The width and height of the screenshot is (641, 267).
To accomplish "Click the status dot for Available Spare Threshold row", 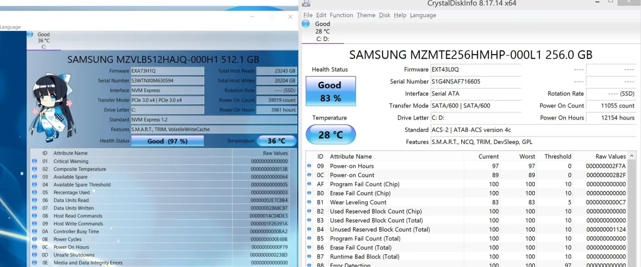I will [35, 184].
